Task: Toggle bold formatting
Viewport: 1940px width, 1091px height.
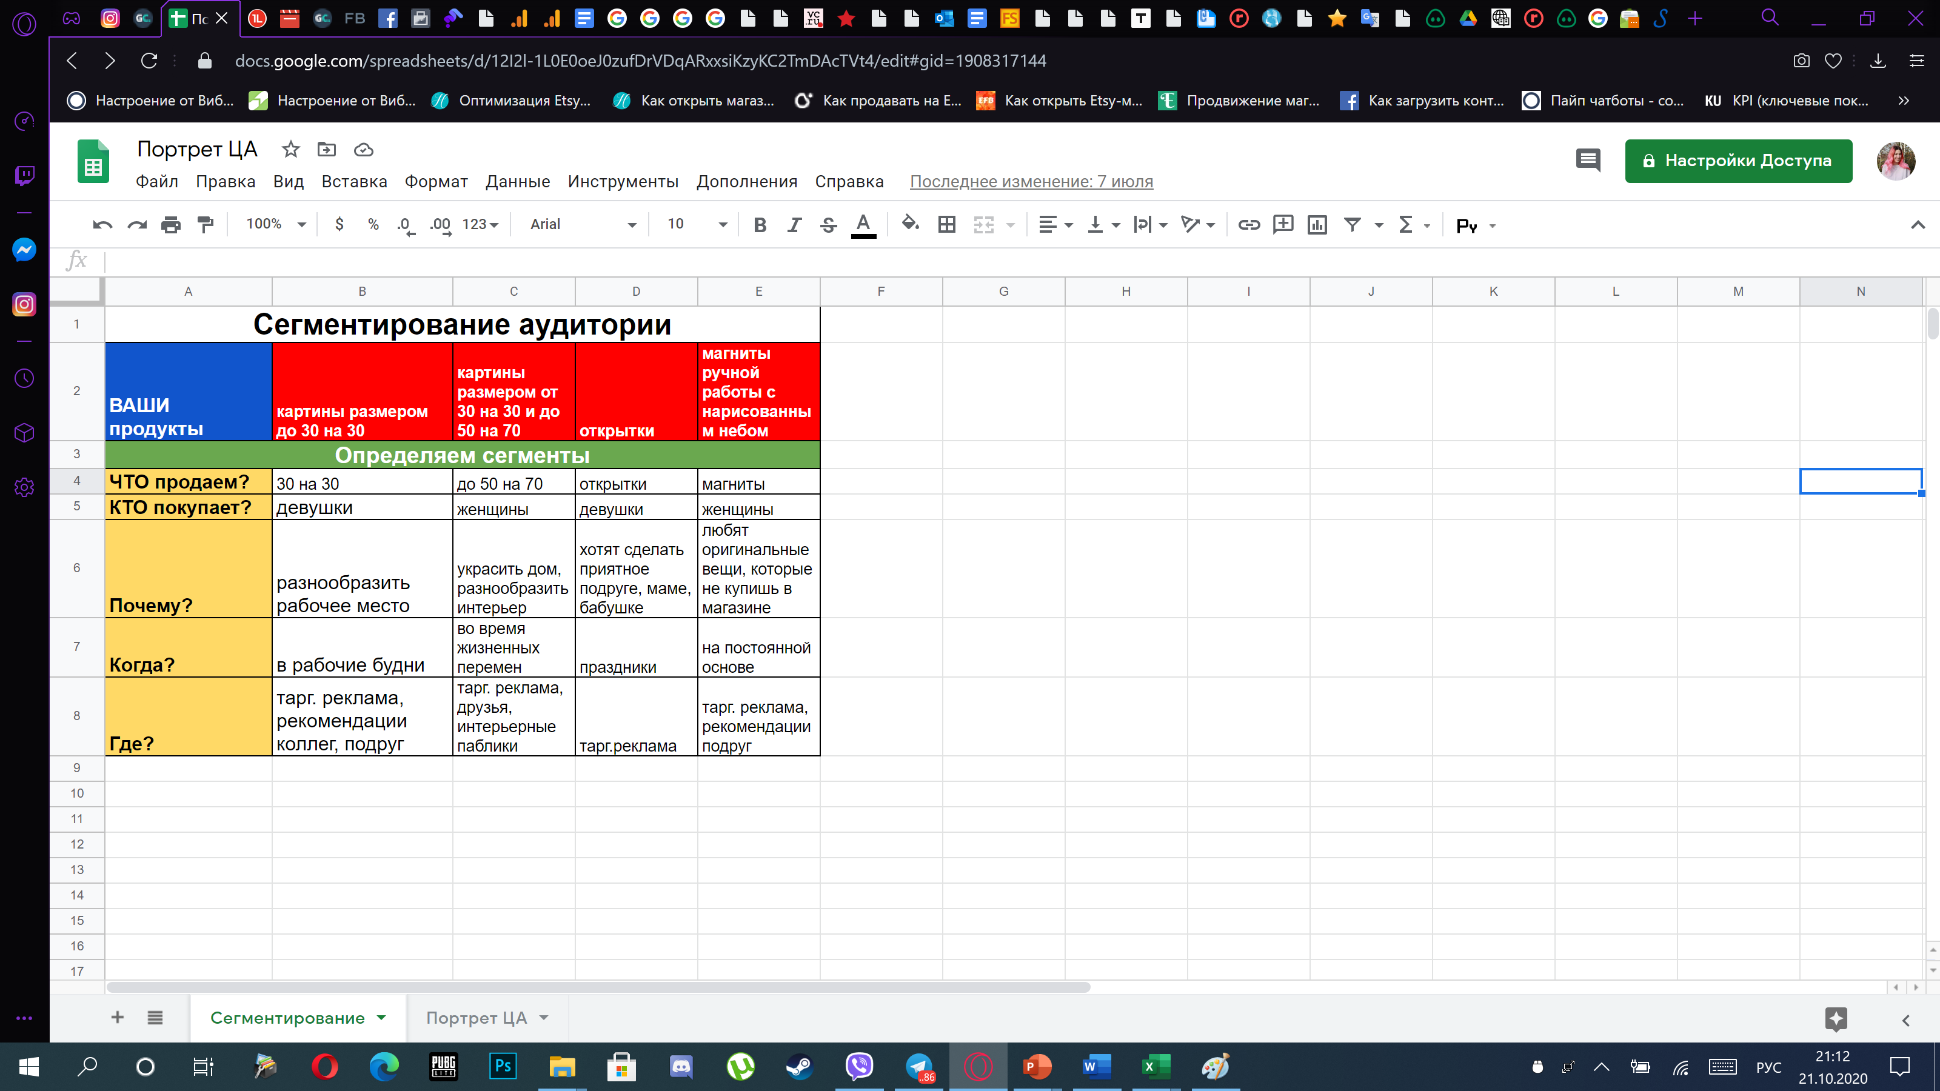Action: tap(760, 224)
